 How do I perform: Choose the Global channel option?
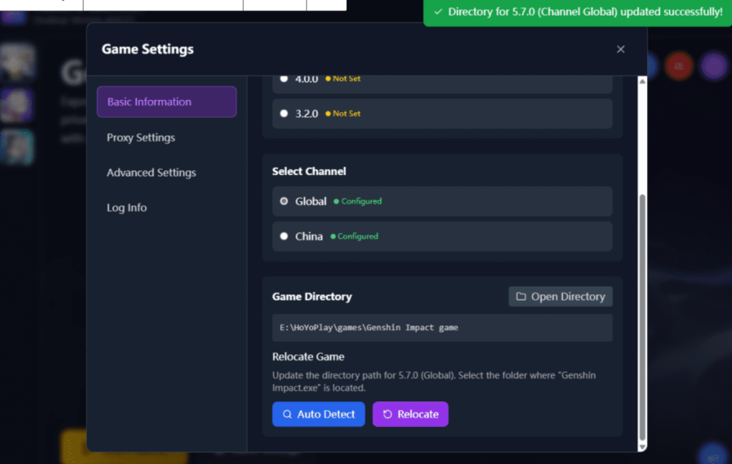tap(284, 201)
